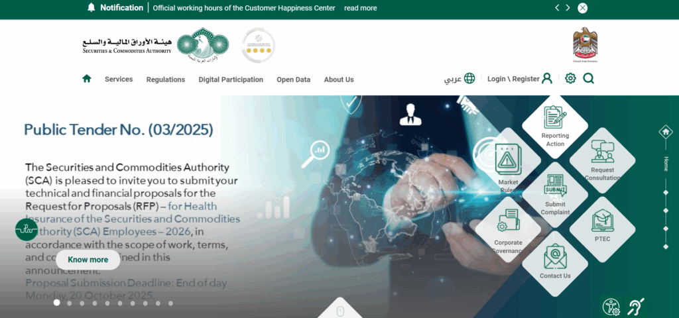This screenshot has width=679, height=318.
Task: Show next notification with right arrow
Action: coord(568,8)
